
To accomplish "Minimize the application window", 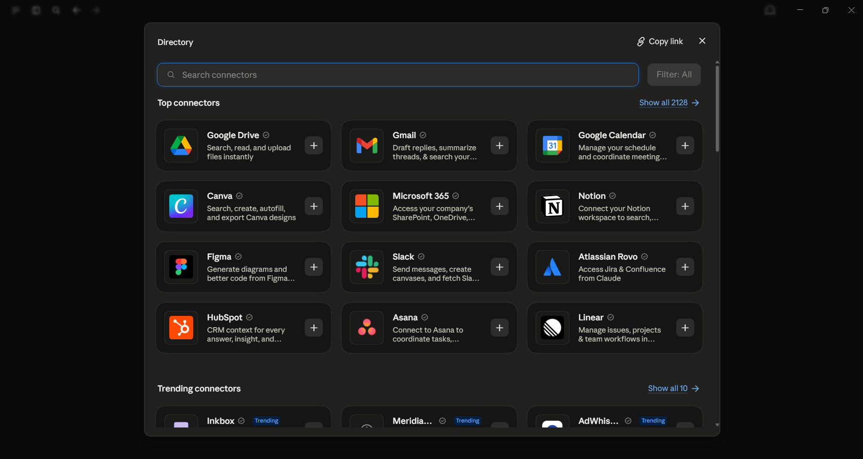I will (x=800, y=10).
